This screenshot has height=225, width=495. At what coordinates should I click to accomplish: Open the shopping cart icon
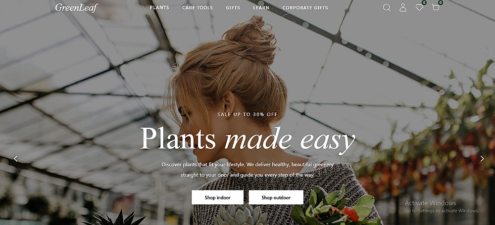coord(436,7)
